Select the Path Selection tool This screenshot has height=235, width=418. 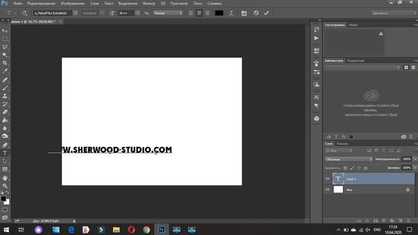[5, 161]
